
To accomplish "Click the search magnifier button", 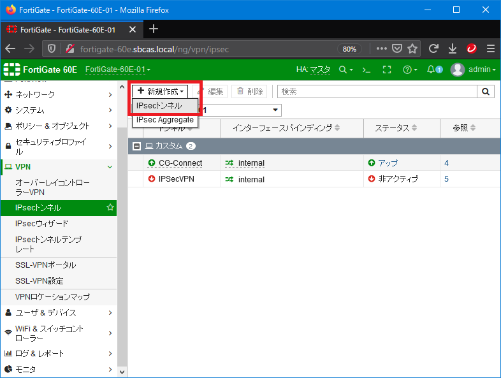I will coord(486,92).
